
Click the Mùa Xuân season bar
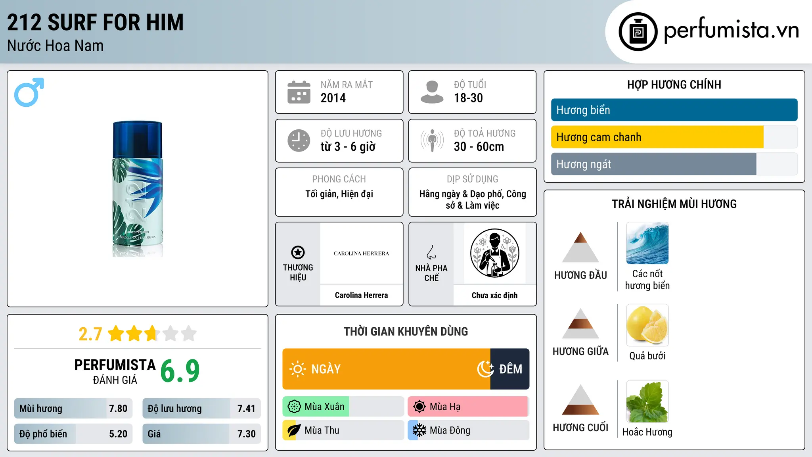(343, 407)
